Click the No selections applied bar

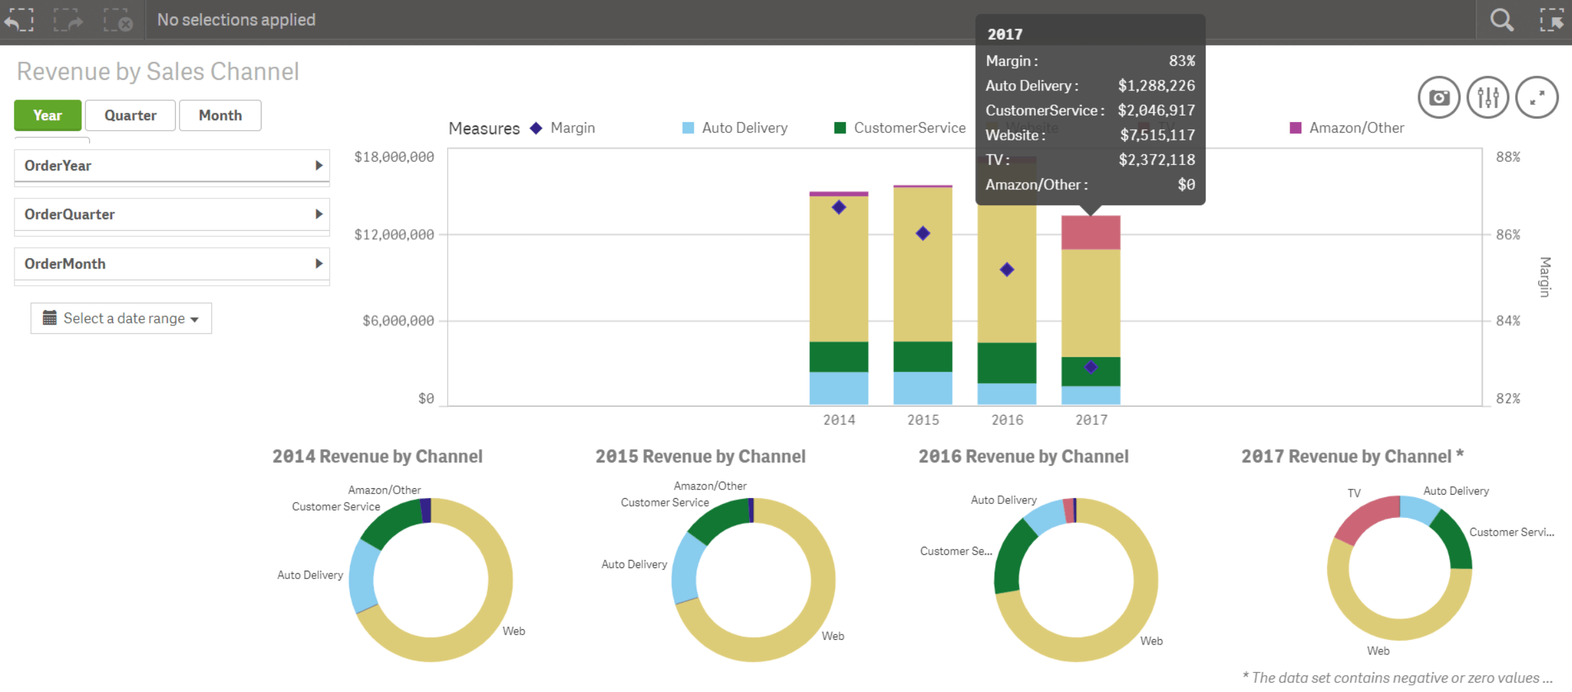(x=236, y=20)
